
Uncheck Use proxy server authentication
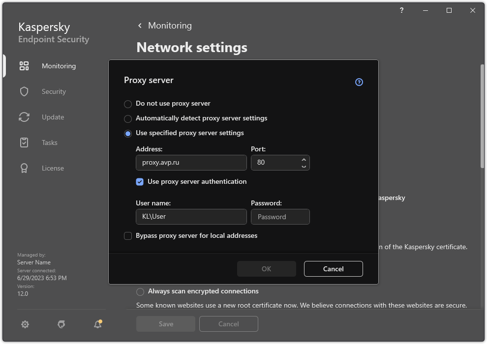click(x=140, y=182)
